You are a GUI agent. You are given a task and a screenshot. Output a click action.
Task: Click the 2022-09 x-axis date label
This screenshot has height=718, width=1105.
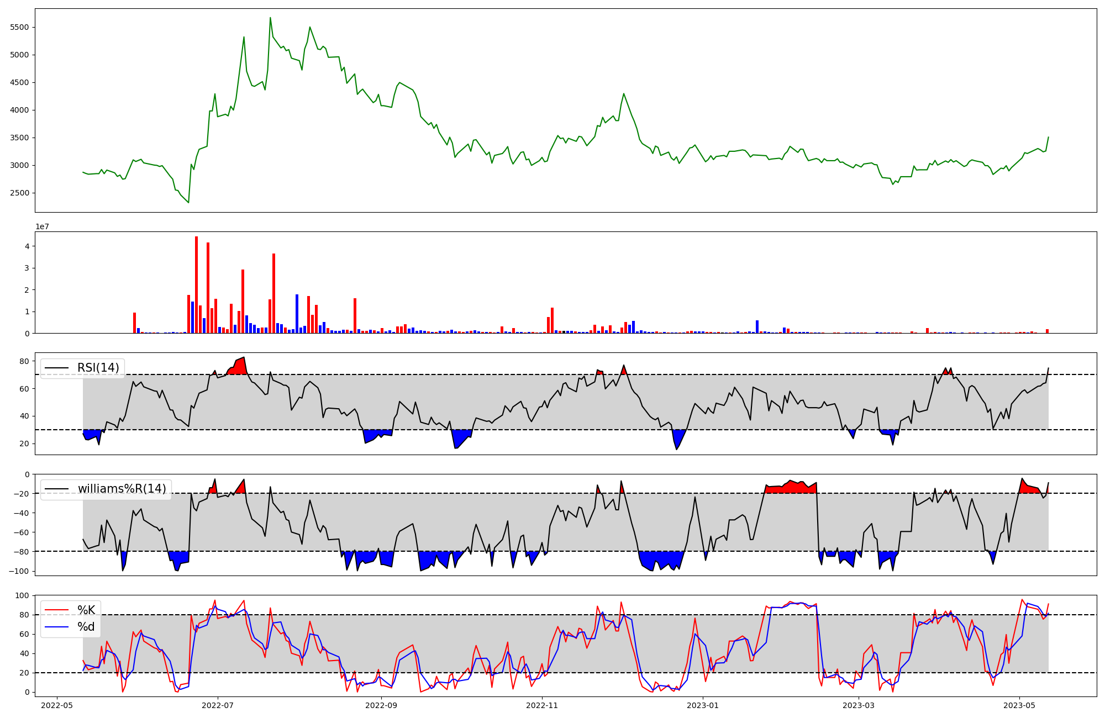click(381, 705)
